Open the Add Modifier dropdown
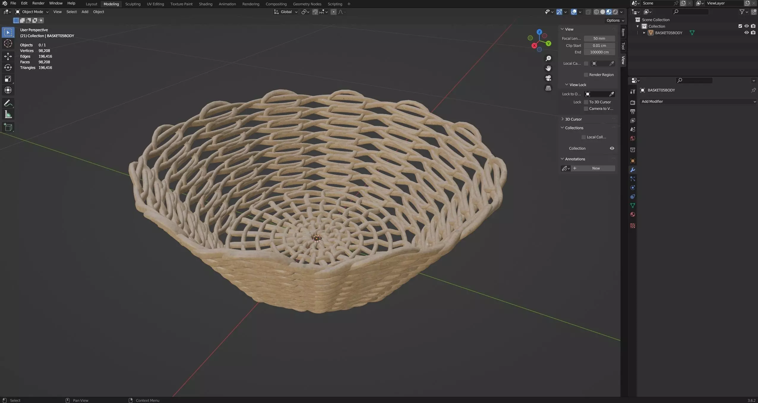This screenshot has width=758, height=403. pyautogui.click(x=698, y=102)
